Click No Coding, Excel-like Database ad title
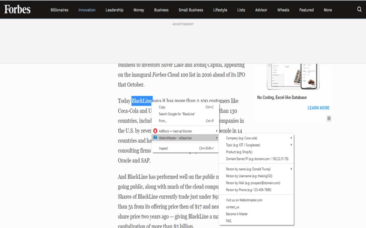The height and width of the screenshot is (228, 366). (282, 97)
